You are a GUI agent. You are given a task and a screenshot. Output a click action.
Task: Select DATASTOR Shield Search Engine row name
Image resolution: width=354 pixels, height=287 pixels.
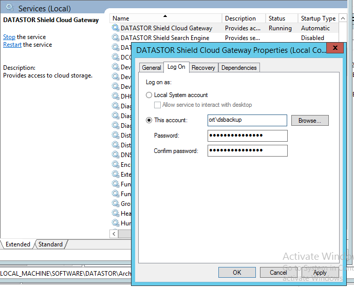[165, 38]
